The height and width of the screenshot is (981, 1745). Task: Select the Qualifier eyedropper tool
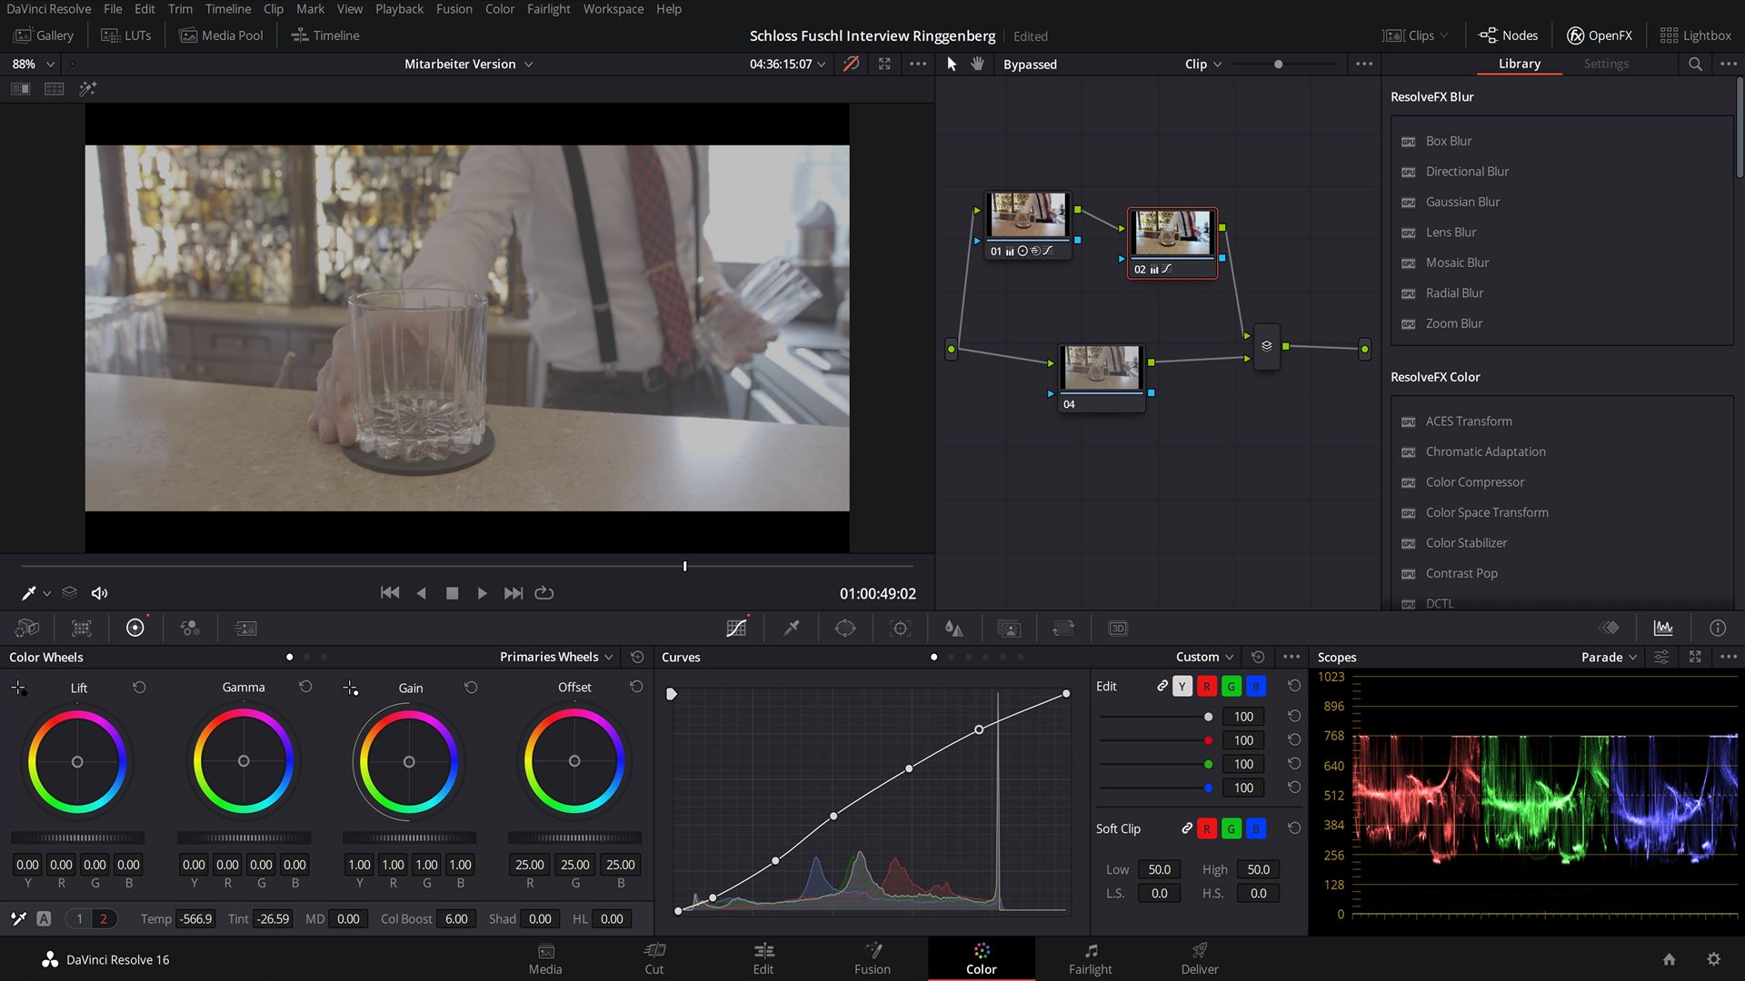click(x=790, y=628)
